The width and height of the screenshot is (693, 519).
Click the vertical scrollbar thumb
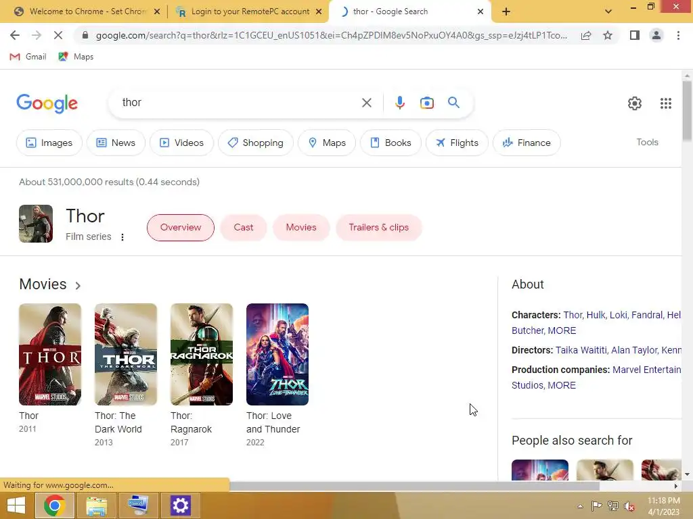click(687, 110)
